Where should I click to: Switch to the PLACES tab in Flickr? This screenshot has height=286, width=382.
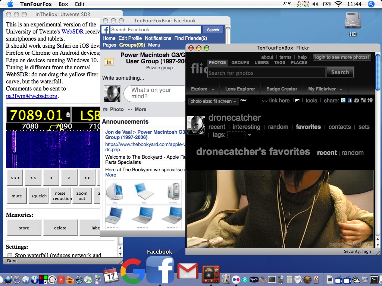(299, 63)
